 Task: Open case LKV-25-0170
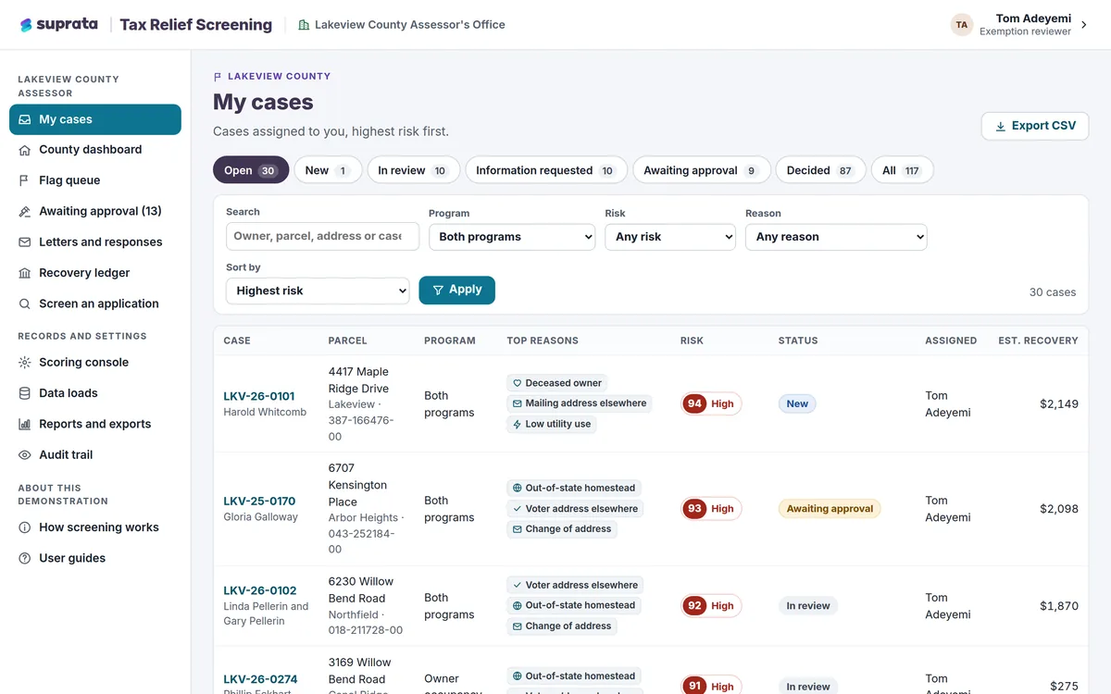click(259, 501)
